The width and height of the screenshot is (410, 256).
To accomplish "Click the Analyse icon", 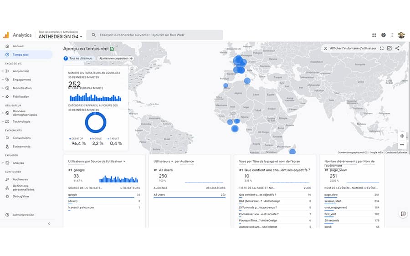I will click(7, 163).
